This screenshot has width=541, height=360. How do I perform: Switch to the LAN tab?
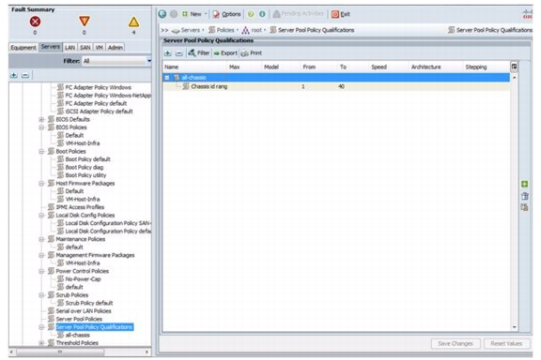coord(70,47)
